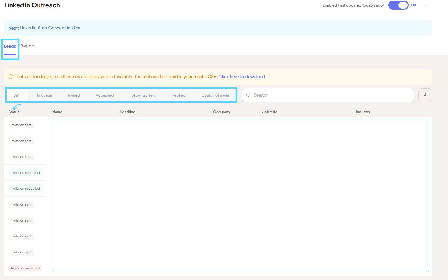
Task: Select the All filter tab
Action: coord(17,95)
